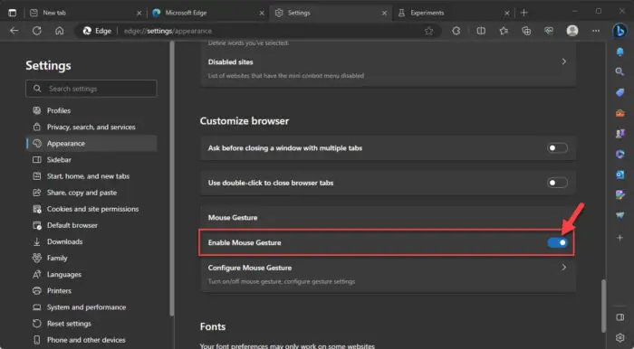
Task: Open the Settings and more ellipsis menu
Action: 596,31
